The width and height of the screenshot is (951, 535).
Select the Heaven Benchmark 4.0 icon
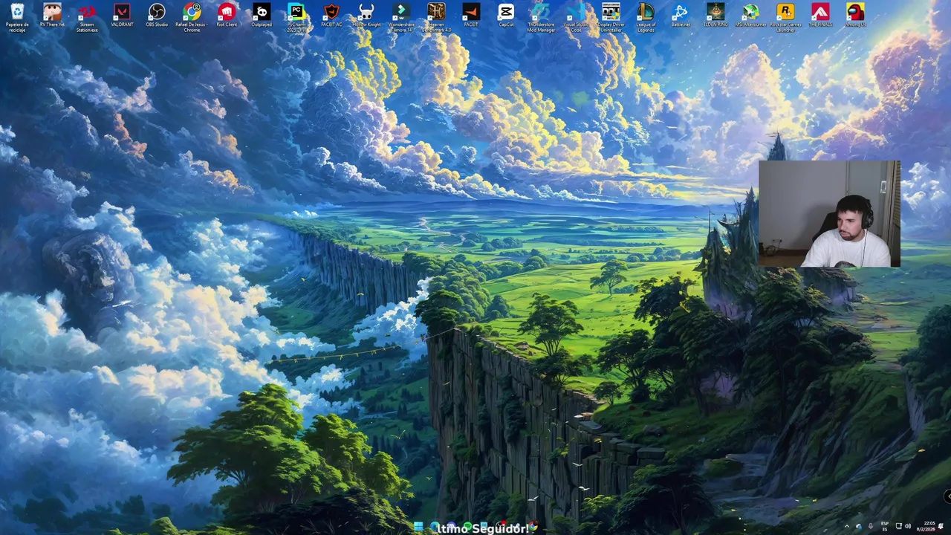(436, 16)
